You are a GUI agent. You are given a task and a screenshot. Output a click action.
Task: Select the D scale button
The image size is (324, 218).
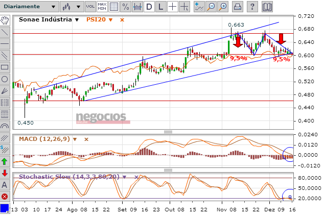coord(149,7)
